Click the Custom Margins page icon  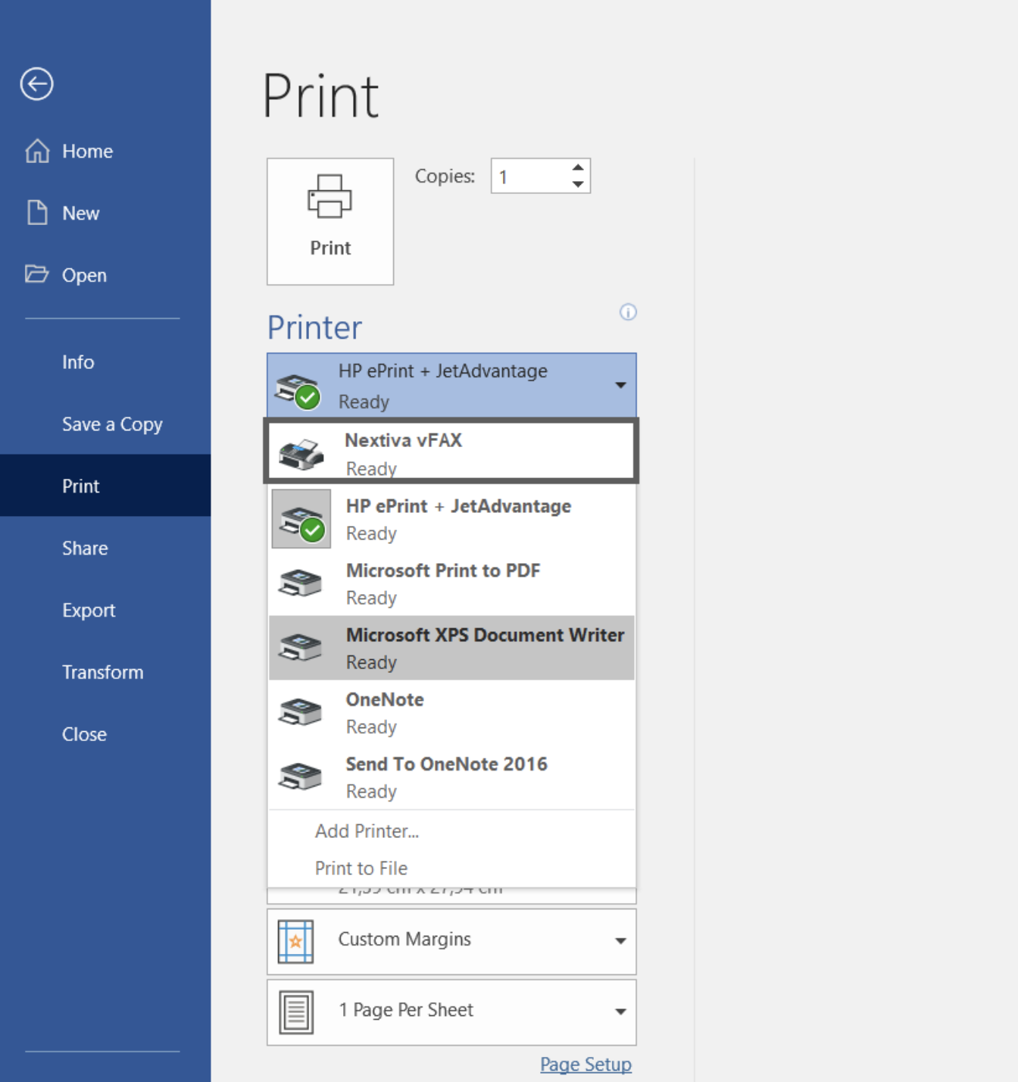(x=295, y=942)
